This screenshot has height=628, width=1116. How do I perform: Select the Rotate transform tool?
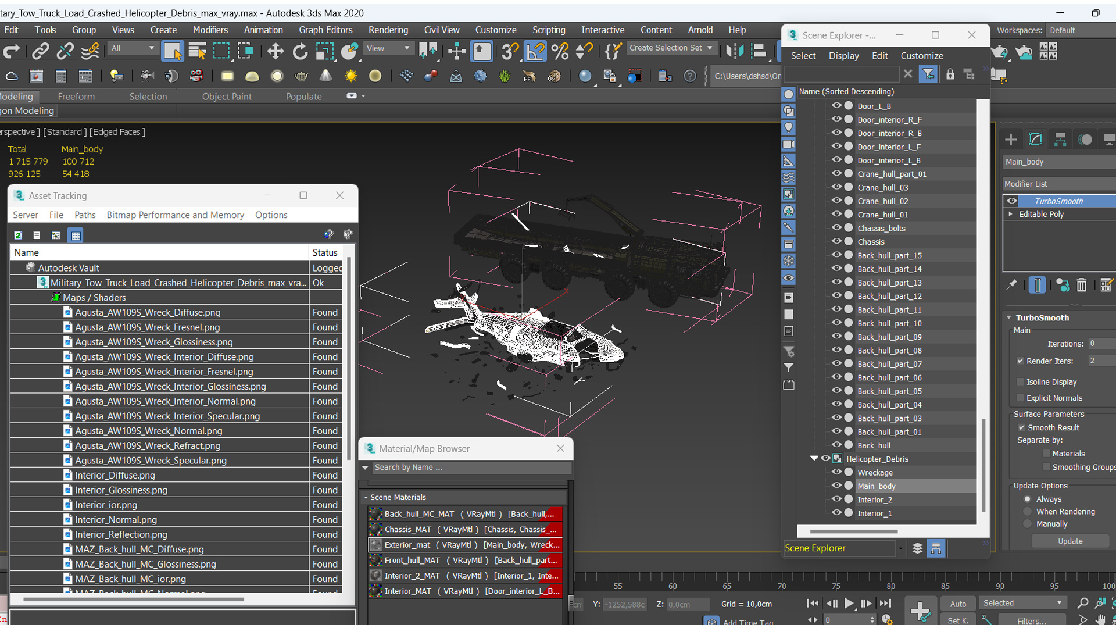[x=300, y=52]
